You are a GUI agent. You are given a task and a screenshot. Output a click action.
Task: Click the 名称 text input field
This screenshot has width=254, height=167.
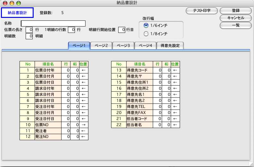tap(53, 23)
